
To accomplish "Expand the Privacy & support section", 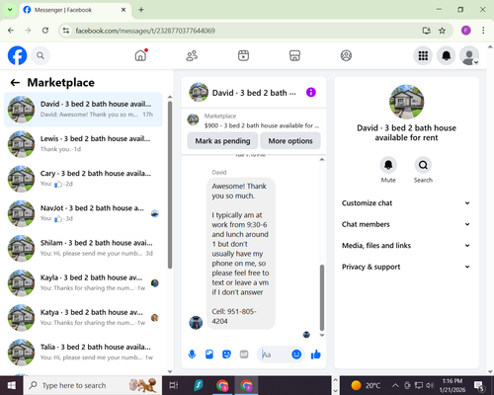I will tap(406, 267).
